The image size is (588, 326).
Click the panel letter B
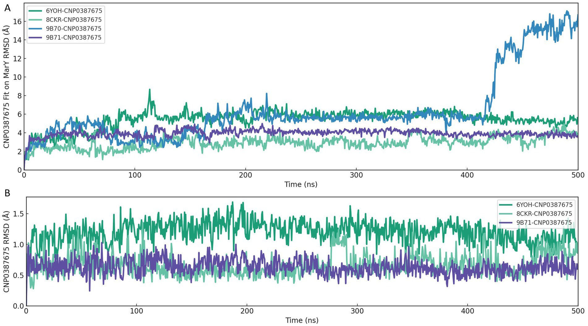coord(7,193)
